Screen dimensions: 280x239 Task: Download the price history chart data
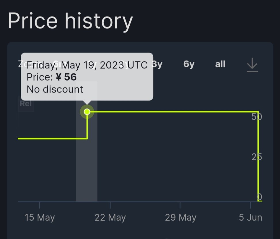point(252,65)
